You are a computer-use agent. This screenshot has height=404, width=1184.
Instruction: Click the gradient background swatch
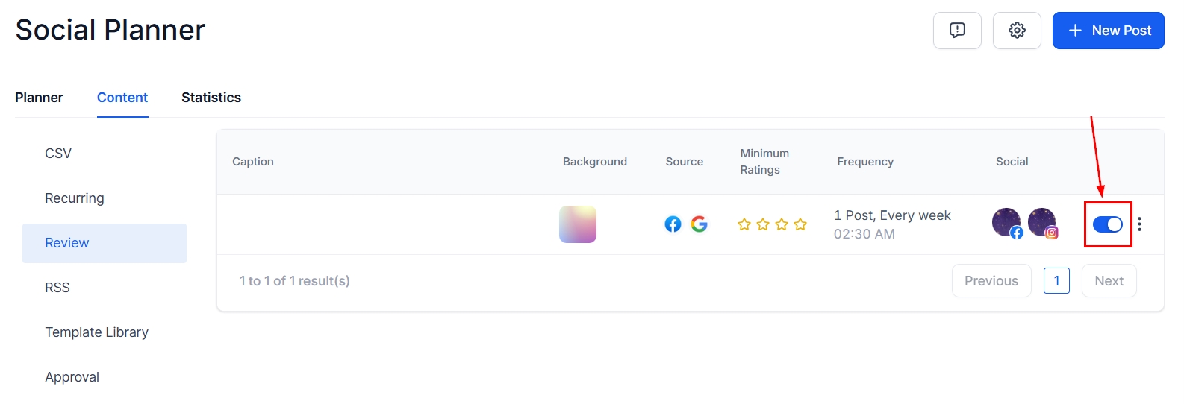click(578, 224)
